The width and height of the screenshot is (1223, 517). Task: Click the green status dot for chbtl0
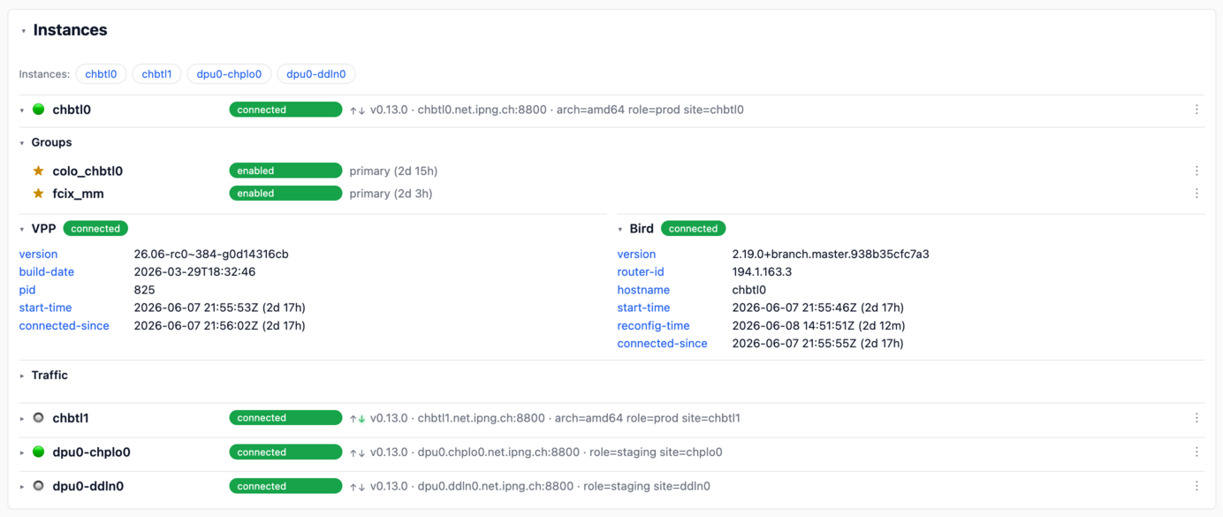point(39,110)
